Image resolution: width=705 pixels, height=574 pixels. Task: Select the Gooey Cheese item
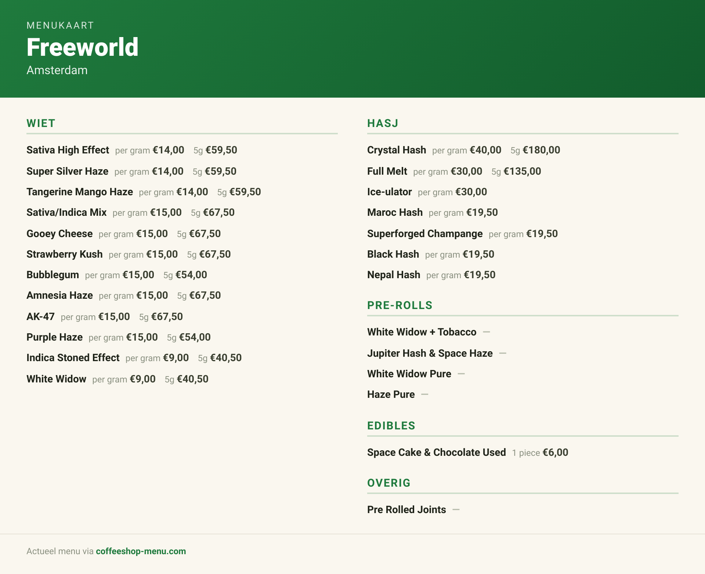[x=59, y=234]
